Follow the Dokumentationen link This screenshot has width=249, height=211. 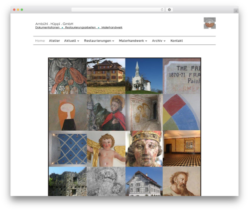[47, 27]
